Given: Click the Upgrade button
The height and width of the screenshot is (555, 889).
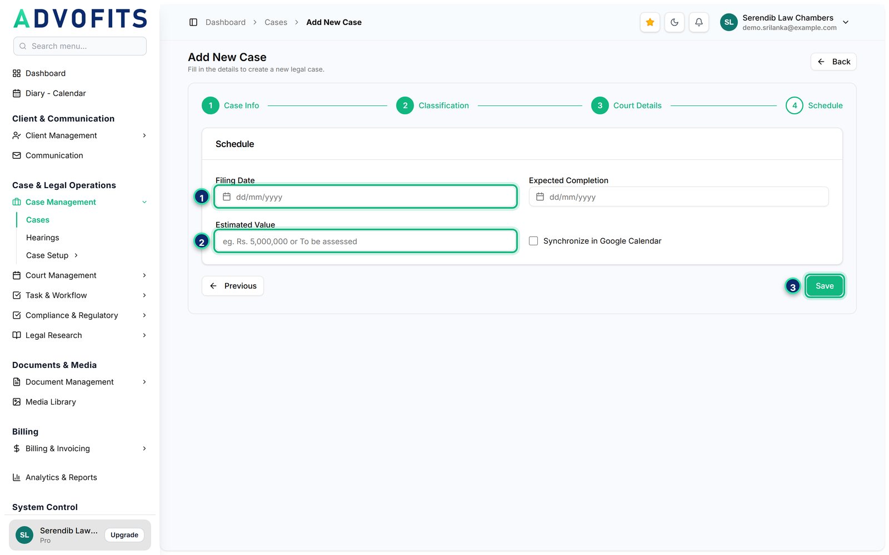Looking at the screenshot, I should pos(124,535).
